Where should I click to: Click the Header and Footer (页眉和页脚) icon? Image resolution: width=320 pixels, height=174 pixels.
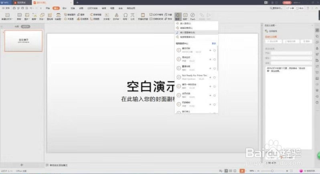pyautogui.click(x=143, y=16)
